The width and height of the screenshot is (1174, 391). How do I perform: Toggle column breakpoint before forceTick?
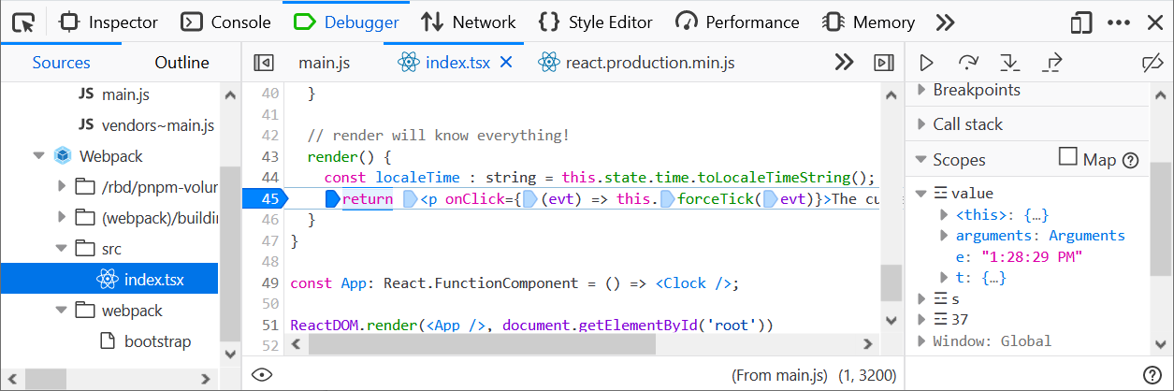[x=667, y=198]
